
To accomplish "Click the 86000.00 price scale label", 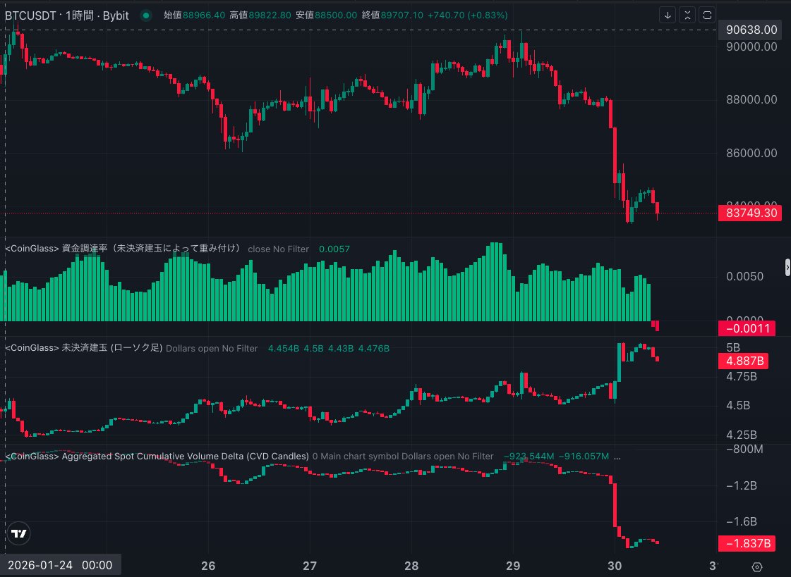I will pos(751,153).
